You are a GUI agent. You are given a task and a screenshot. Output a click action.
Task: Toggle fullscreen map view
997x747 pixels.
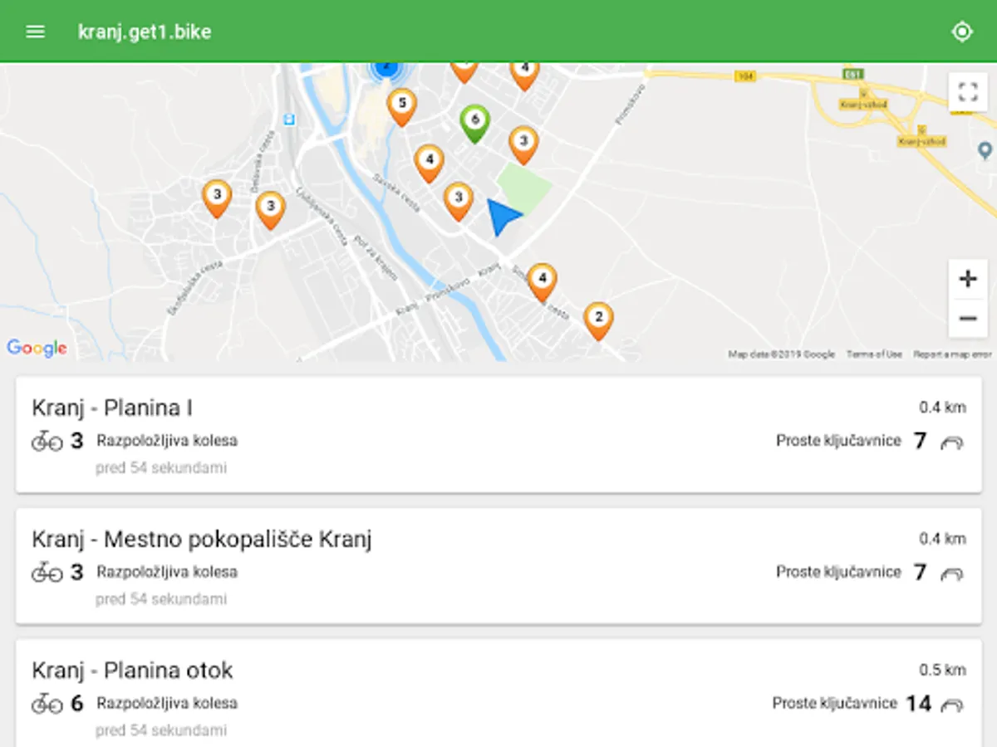(968, 91)
